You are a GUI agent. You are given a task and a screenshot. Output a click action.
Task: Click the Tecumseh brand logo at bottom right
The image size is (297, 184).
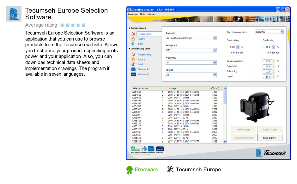click(x=270, y=153)
